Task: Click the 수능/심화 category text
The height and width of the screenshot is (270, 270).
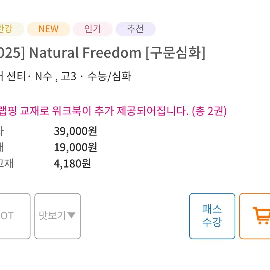Action: pyautogui.click(x=109, y=76)
